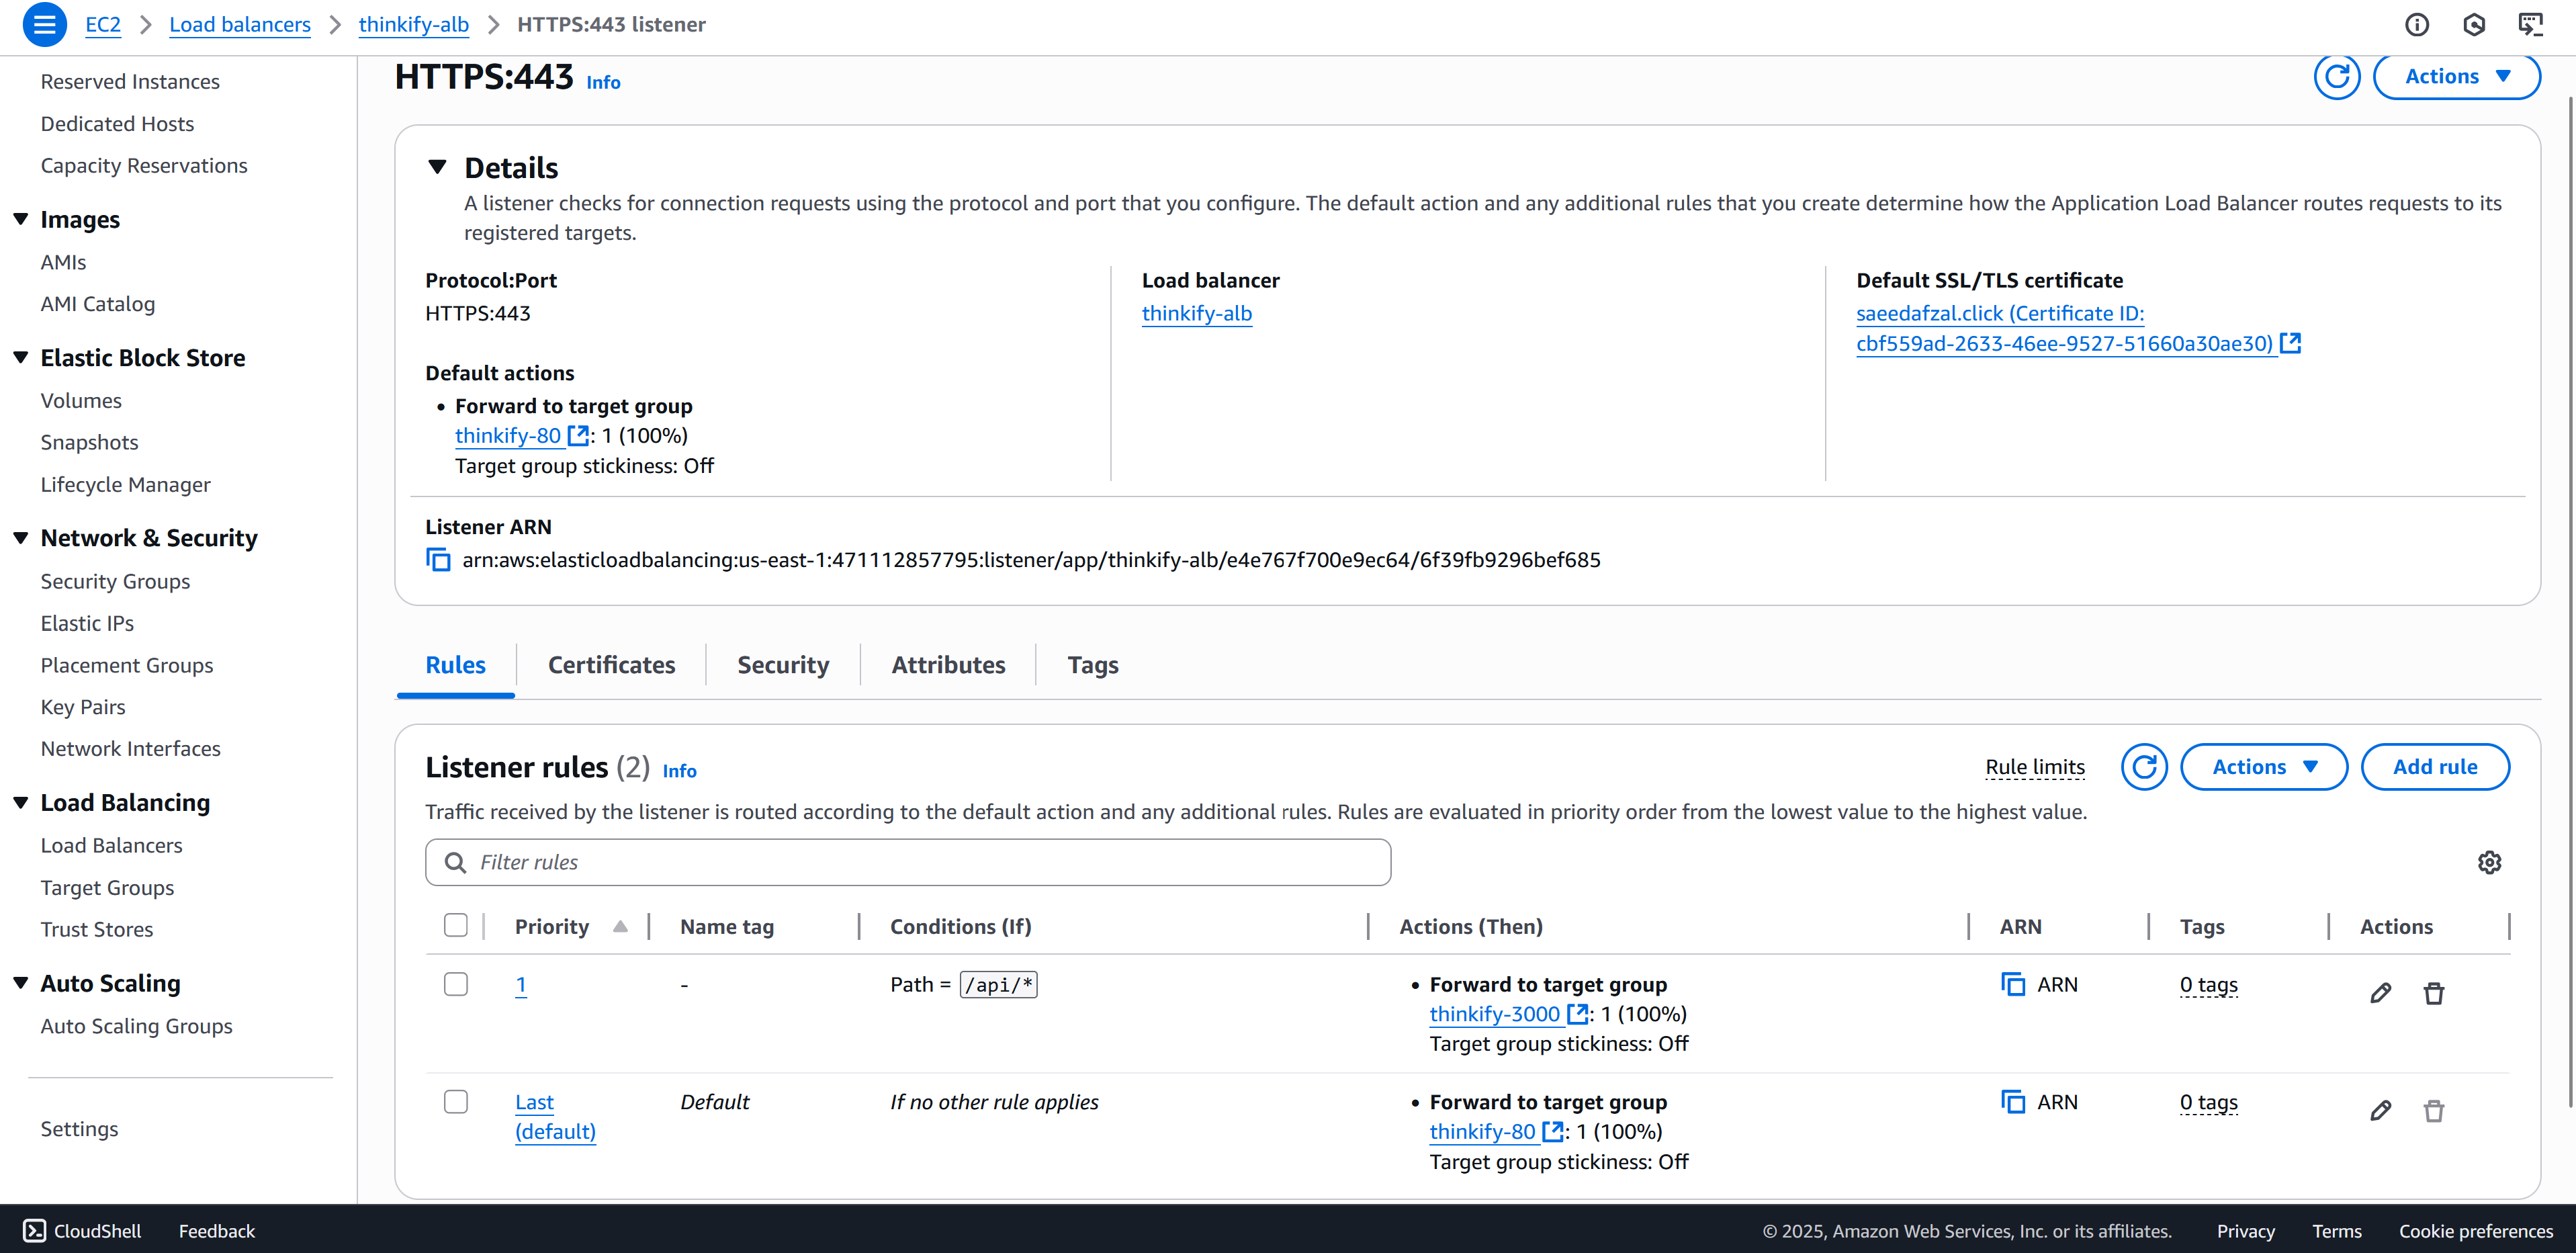Open the hamburger navigation menu icon

44,24
